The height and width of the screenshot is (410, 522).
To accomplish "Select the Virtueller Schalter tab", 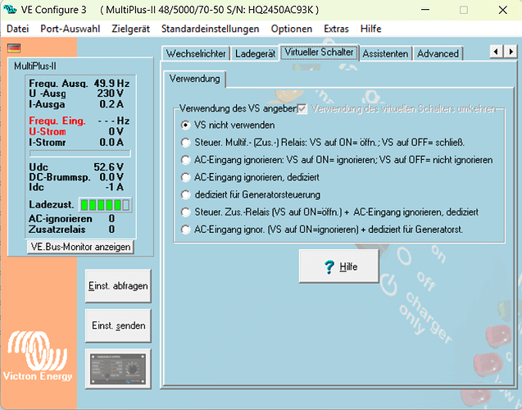I will [320, 52].
